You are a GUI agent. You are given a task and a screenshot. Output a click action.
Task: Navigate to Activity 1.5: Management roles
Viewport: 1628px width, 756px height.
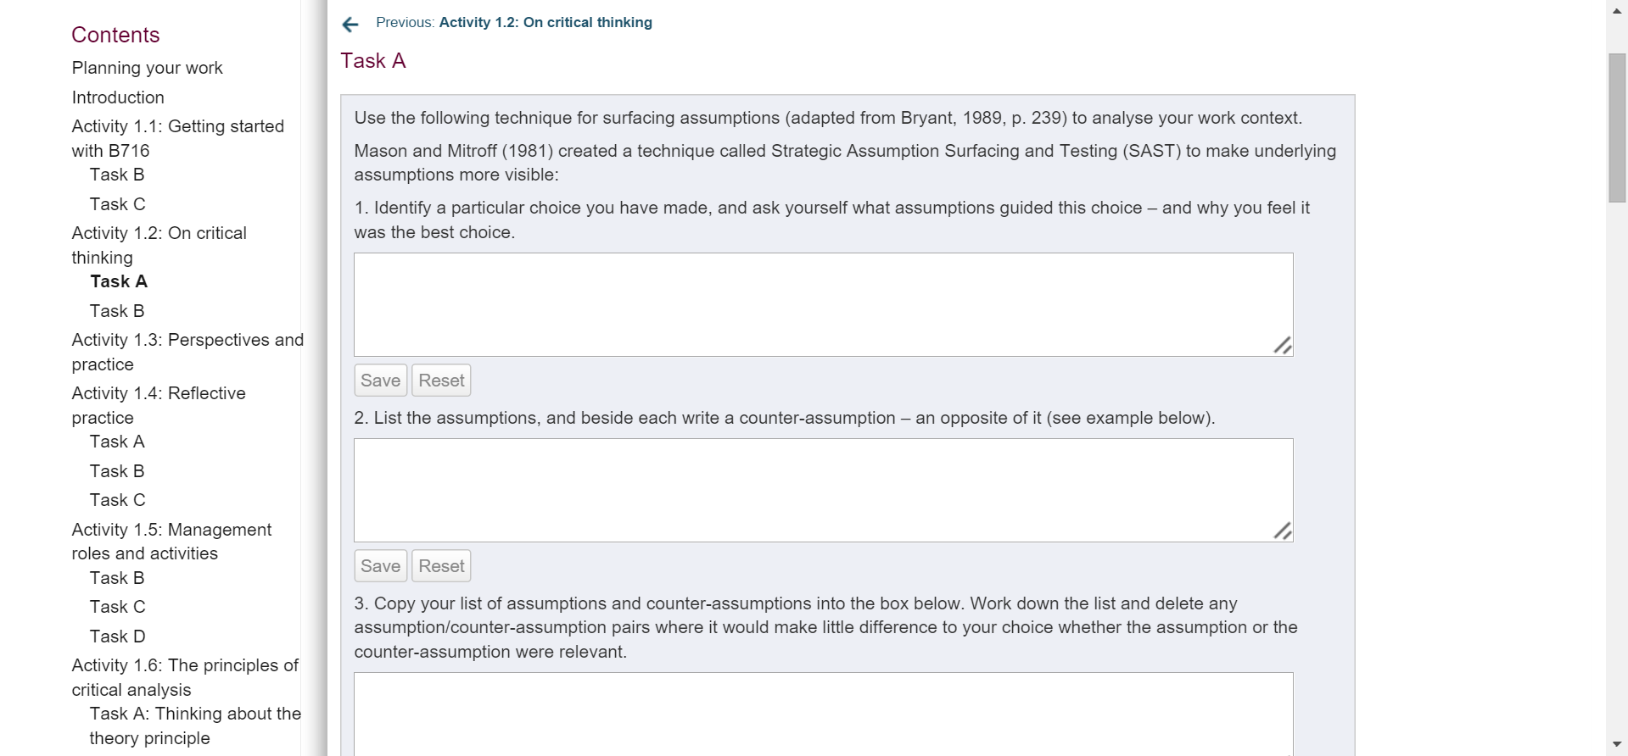click(171, 542)
